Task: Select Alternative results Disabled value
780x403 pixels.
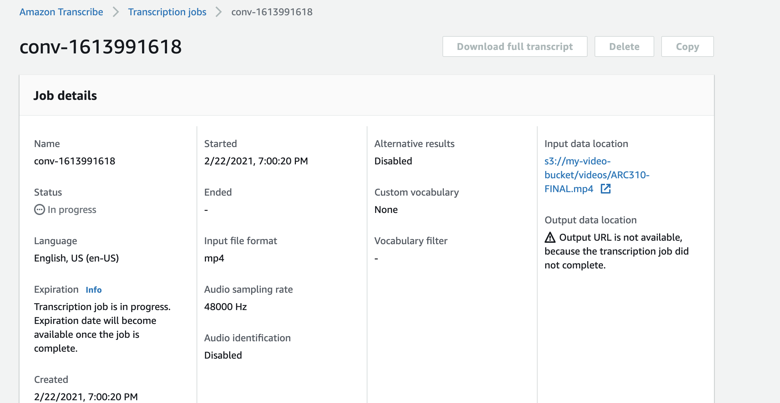Action: [393, 161]
